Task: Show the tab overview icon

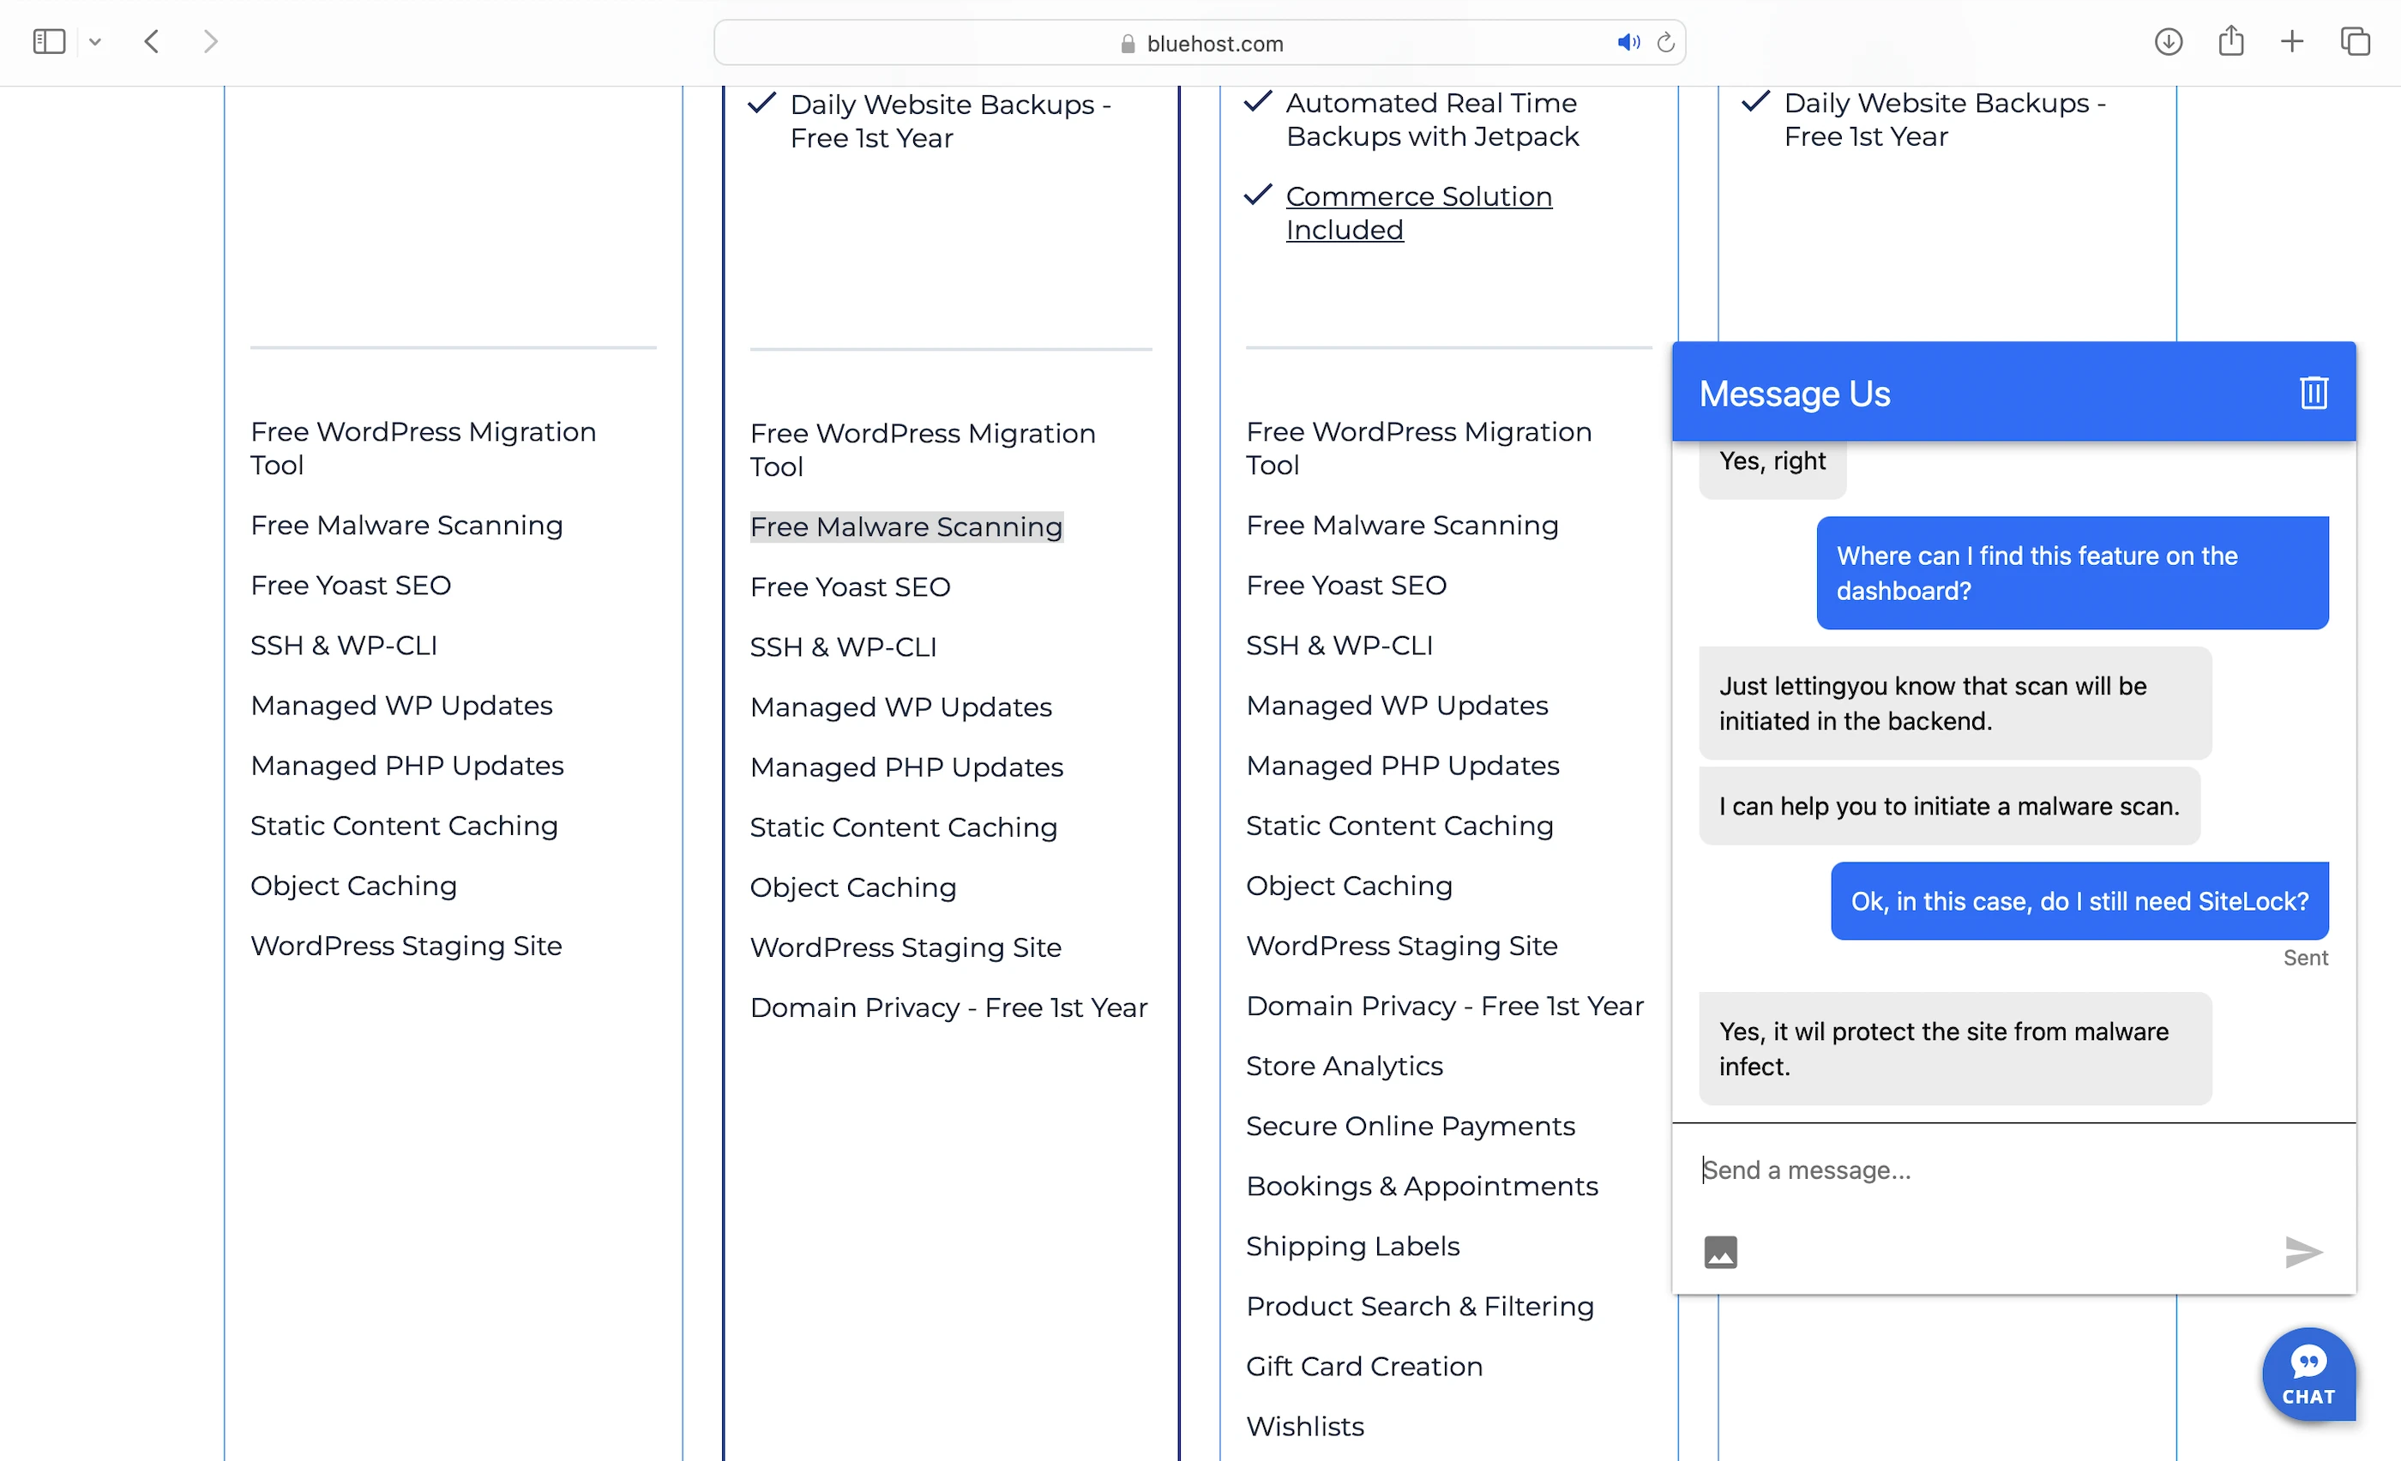Action: [x=2356, y=42]
